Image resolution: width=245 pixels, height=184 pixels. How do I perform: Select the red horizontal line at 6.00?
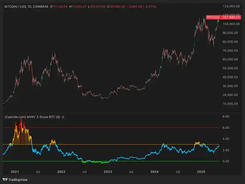click(113, 128)
